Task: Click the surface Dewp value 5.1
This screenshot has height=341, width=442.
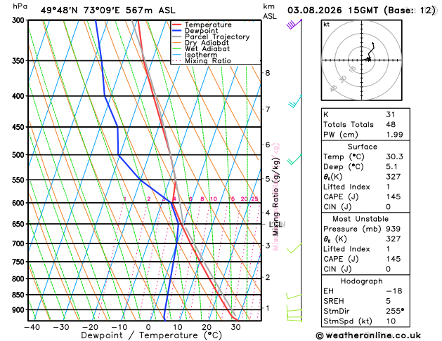Action: point(391,166)
